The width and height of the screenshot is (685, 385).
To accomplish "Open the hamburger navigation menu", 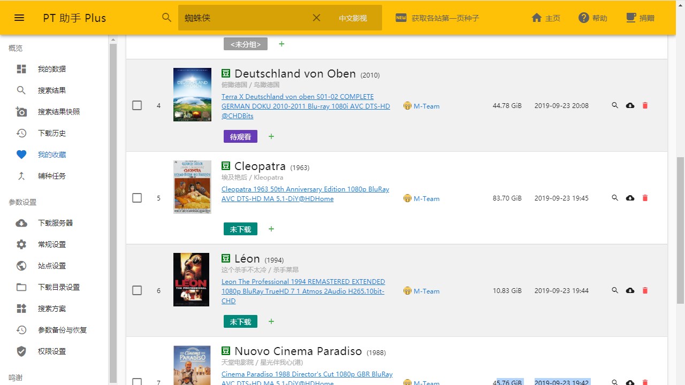I will (19, 18).
